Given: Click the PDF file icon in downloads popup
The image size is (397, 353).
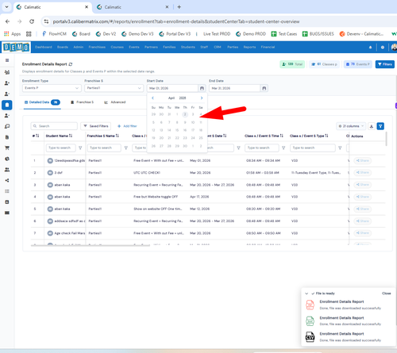Looking at the screenshot, I should (310, 305).
